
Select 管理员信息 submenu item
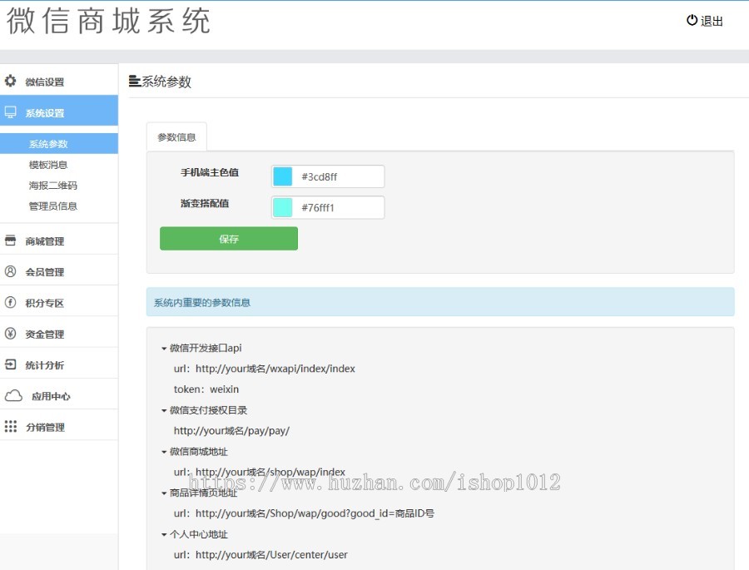point(53,206)
